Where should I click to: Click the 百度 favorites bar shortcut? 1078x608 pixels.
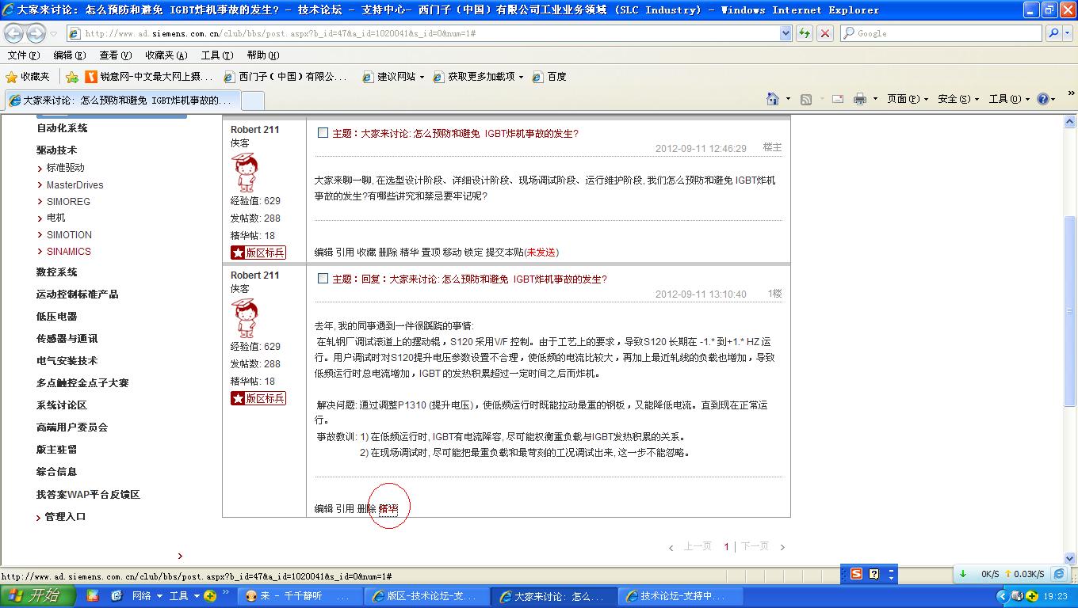tap(549, 77)
